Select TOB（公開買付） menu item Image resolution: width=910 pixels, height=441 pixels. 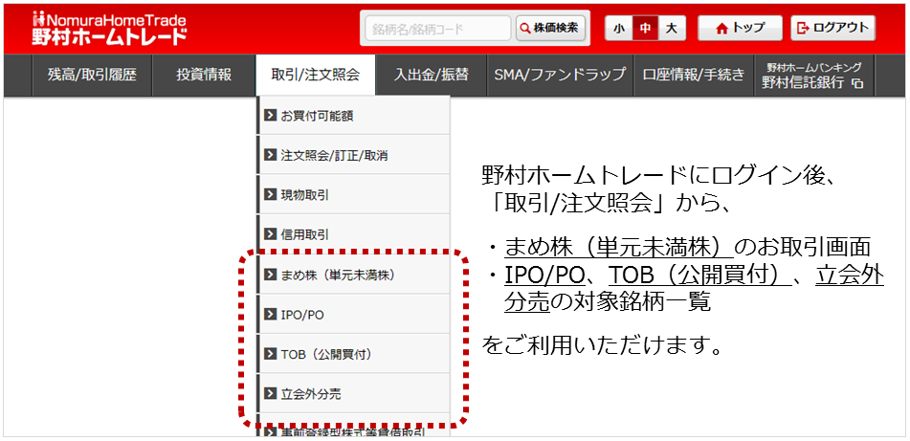tap(353, 353)
